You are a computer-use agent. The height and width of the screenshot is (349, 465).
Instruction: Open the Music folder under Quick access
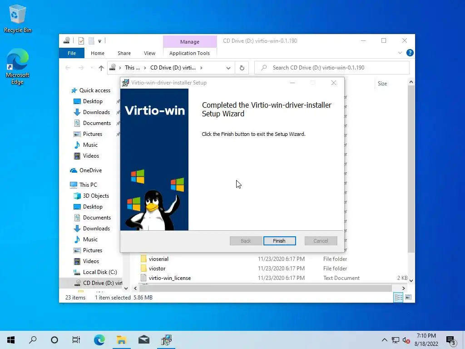[90, 145]
